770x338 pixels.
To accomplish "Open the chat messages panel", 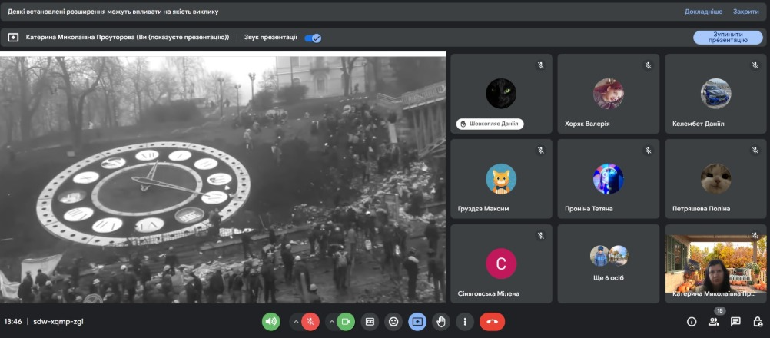I will pyautogui.click(x=735, y=322).
